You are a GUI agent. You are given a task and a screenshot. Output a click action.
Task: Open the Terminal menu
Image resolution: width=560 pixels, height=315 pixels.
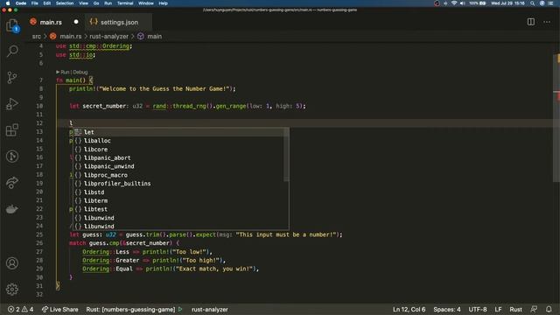(125, 3)
